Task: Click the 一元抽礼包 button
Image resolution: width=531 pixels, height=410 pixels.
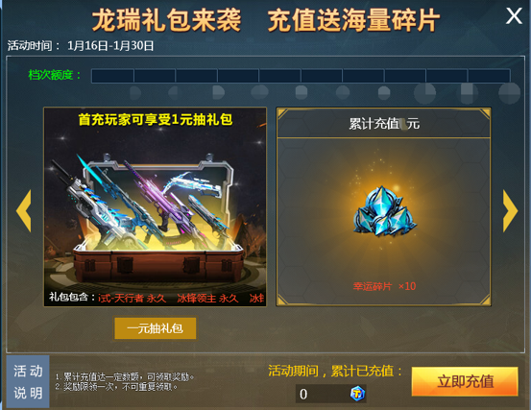Action: click(x=156, y=328)
